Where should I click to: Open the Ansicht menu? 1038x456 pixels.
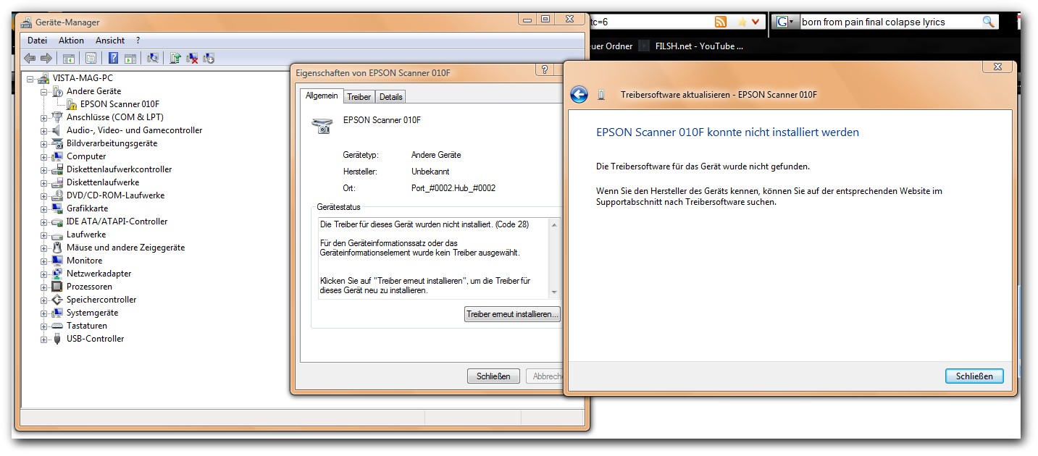110,41
